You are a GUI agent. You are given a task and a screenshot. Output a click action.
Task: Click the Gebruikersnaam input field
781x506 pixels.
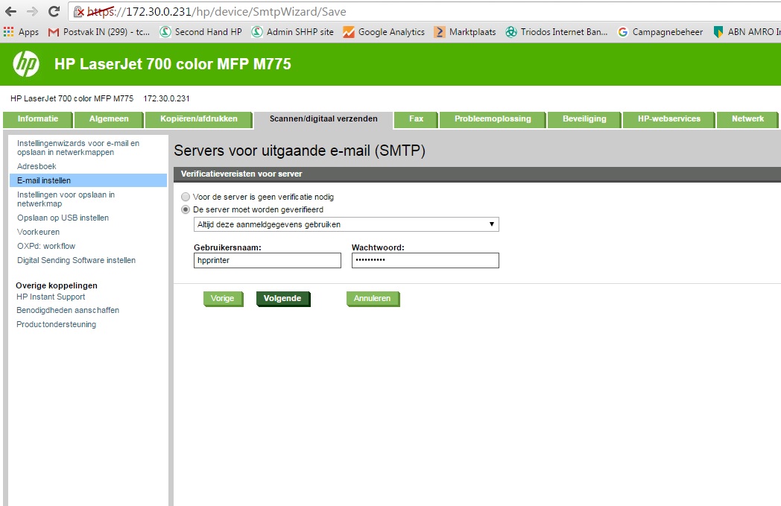coord(268,261)
